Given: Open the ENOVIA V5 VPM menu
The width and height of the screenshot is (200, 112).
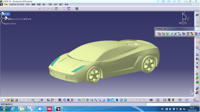Looking at the screenshot, I should 17,4.
